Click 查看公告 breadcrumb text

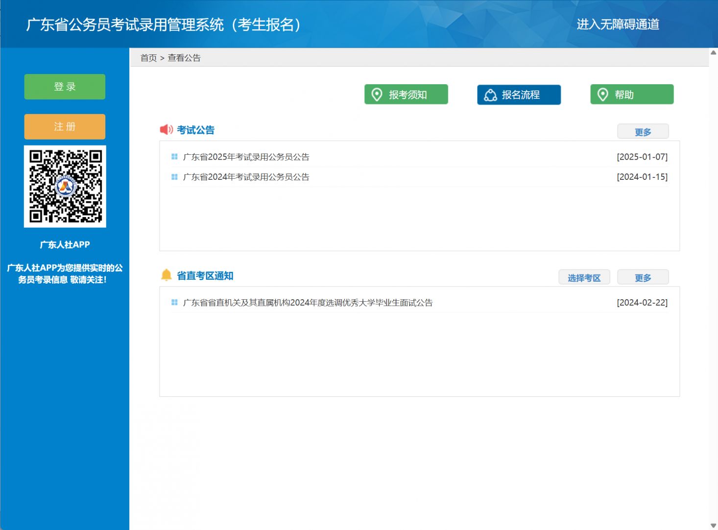click(x=184, y=58)
